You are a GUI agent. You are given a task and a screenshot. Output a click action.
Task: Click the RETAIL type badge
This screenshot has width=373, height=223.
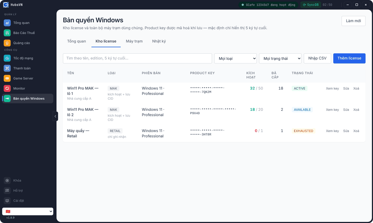[115, 131]
